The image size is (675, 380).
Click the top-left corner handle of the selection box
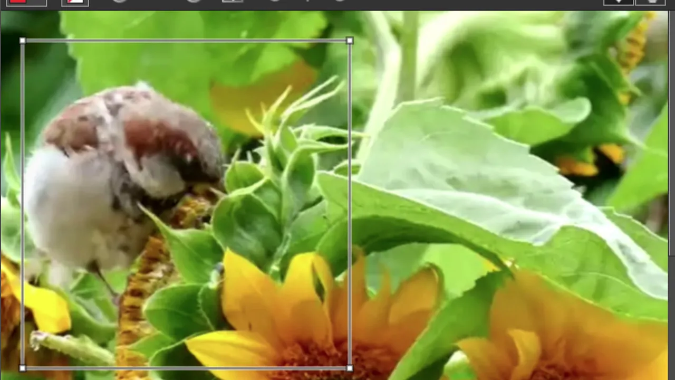pyautogui.click(x=22, y=41)
